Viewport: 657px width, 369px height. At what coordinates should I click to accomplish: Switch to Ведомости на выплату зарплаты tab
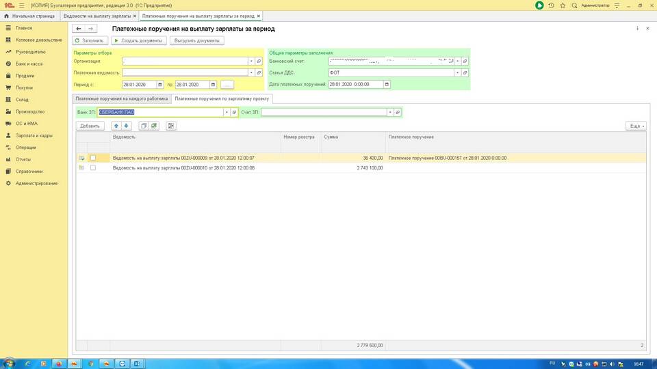(96, 16)
